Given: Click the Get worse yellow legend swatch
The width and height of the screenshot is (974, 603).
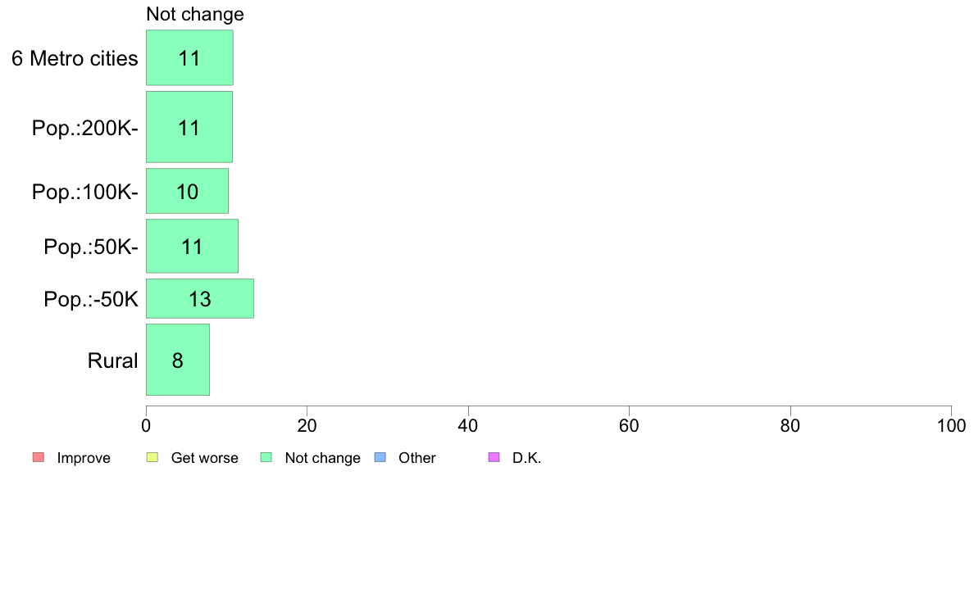Looking at the screenshot, I should point(152,458).
